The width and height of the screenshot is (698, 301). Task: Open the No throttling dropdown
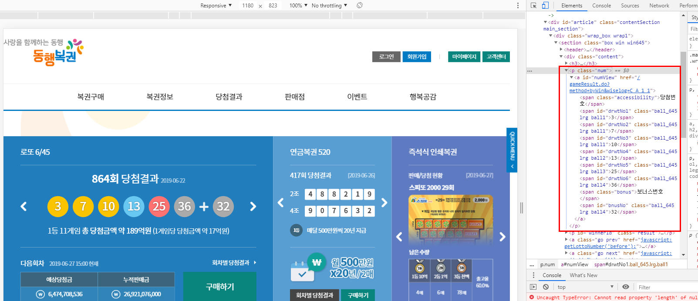click(x=329, y=6)
